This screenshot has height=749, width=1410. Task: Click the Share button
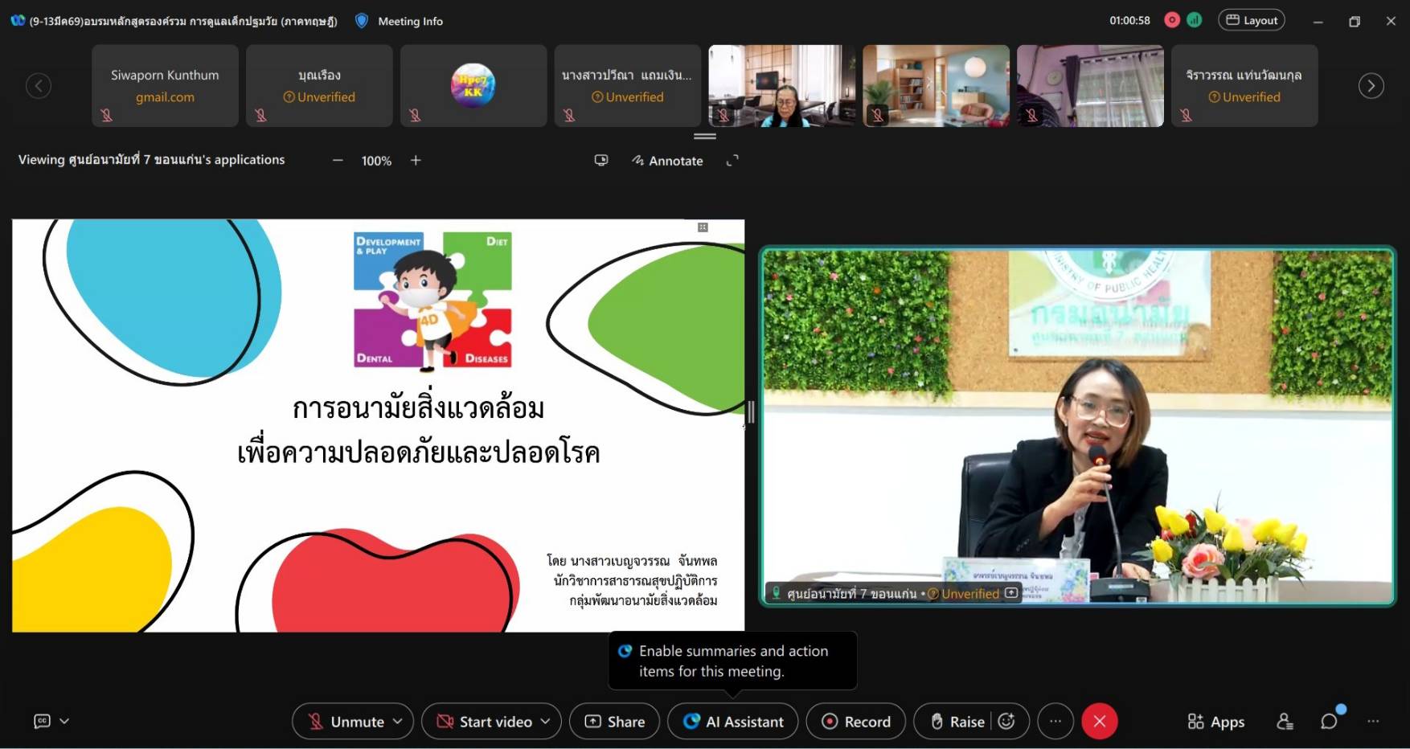pos(615,722)
